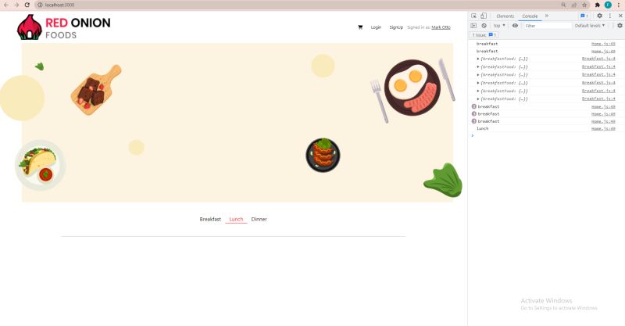Switch to the Elements tab
Image resolution: width=625 pixels, height=326 pixels.
tap(505, 16)
